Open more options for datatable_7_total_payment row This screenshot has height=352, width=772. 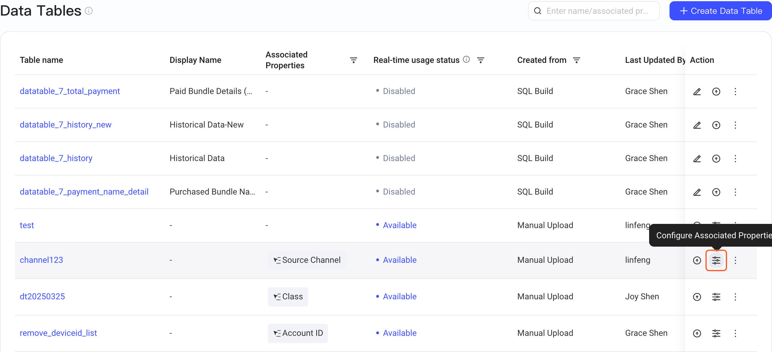tap(735, 92)
